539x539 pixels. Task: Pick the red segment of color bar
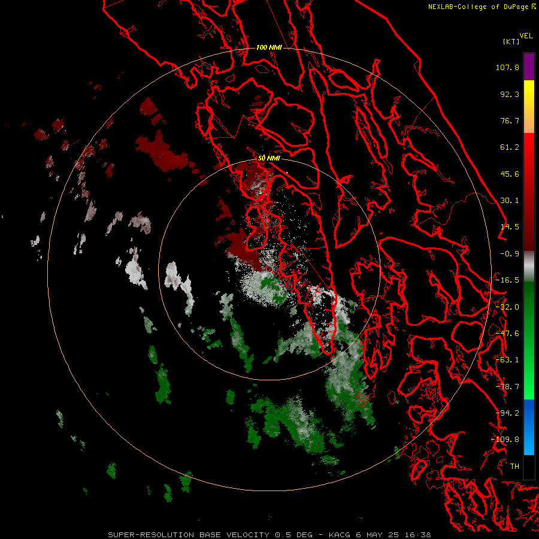529,192
